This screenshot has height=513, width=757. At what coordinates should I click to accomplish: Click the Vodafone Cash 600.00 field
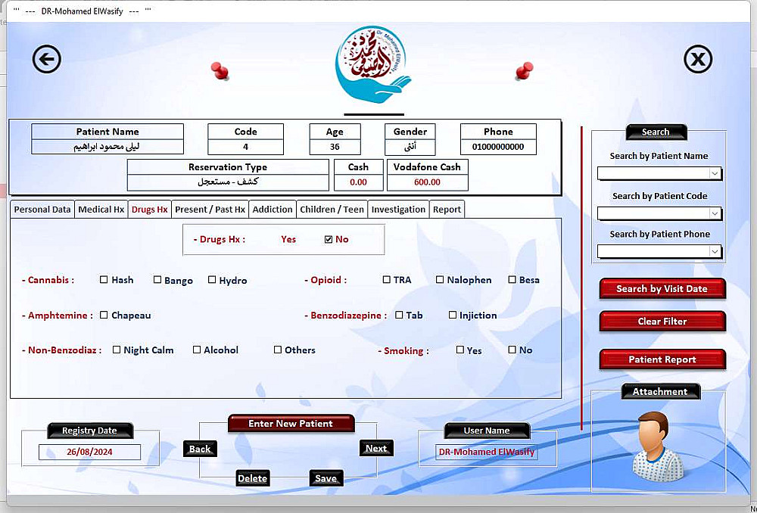pos(427,182)
